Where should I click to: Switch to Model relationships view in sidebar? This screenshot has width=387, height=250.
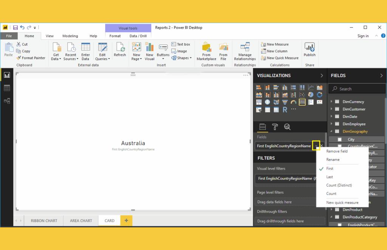[x=7, y=101]
